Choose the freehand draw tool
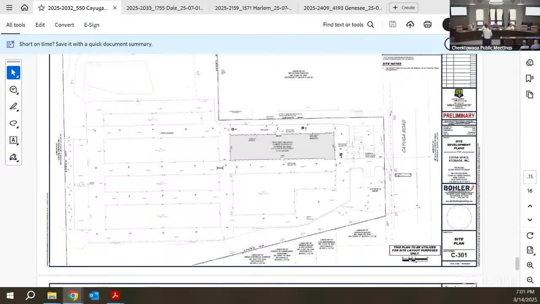The width and height of the screenshot is (540, 304). point(13,123)
